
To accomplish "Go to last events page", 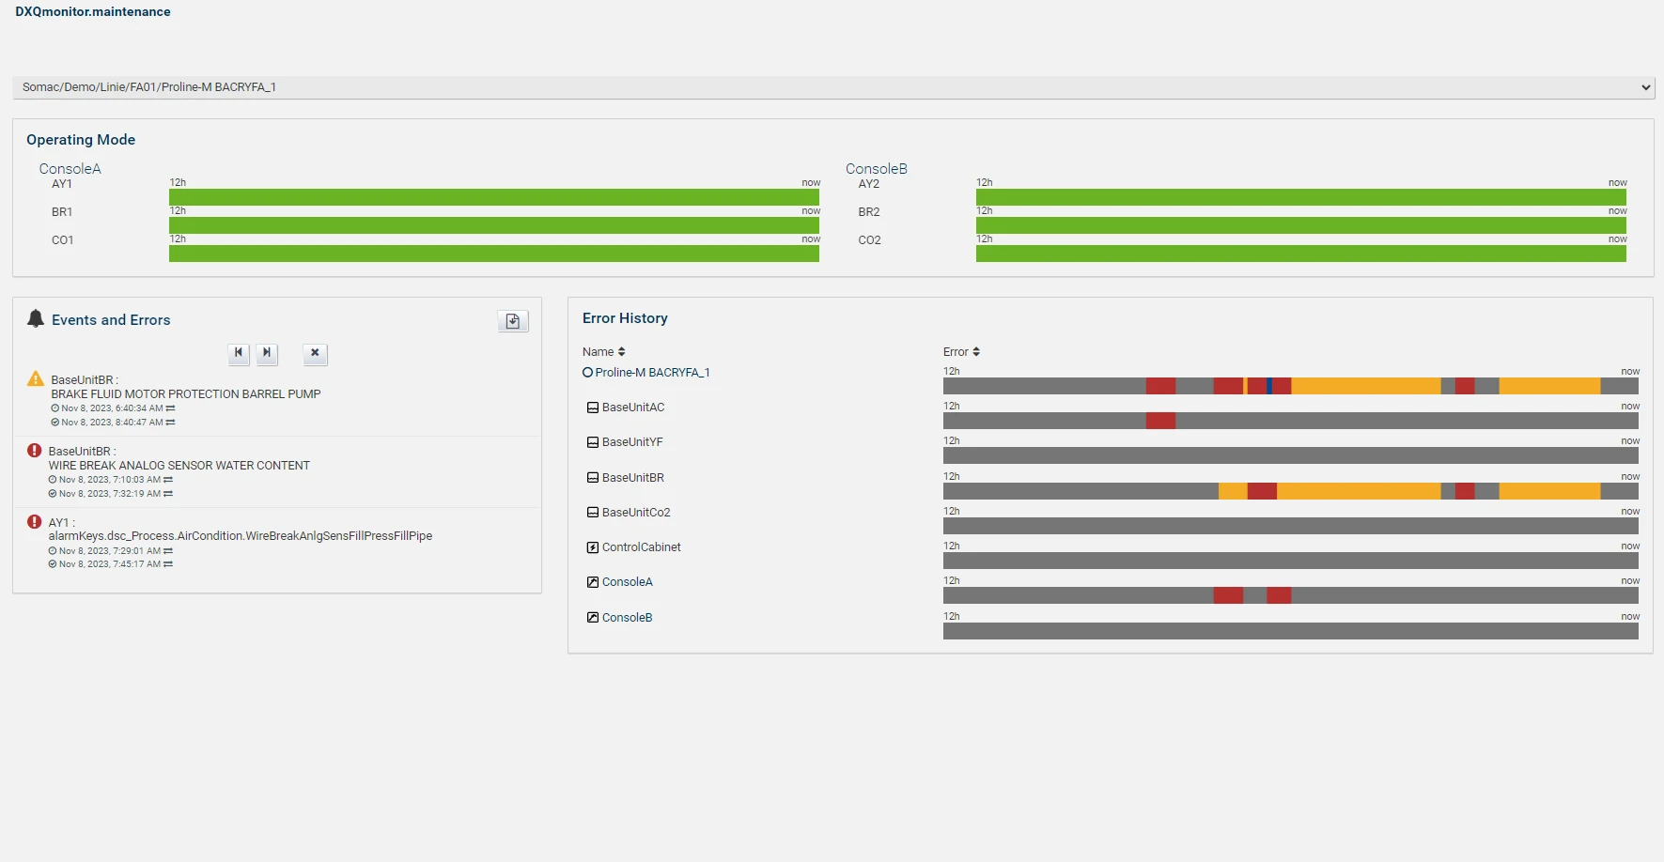I will [x=267, y=353].
